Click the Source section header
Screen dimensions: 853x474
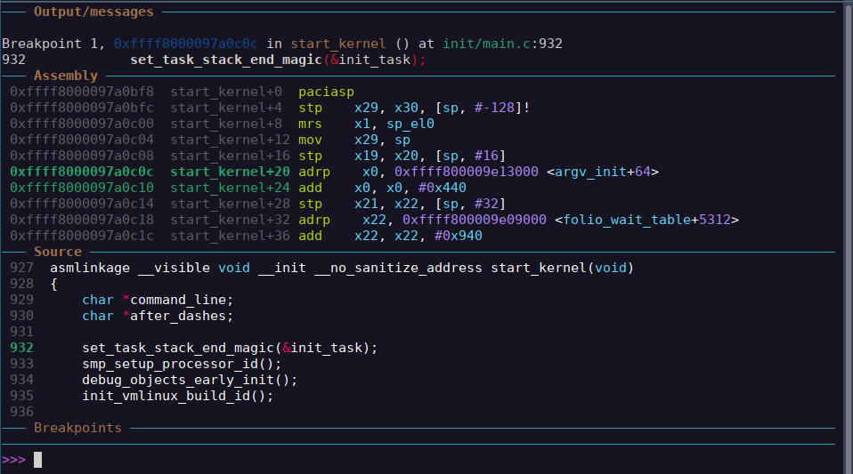(x=58, y=252)
